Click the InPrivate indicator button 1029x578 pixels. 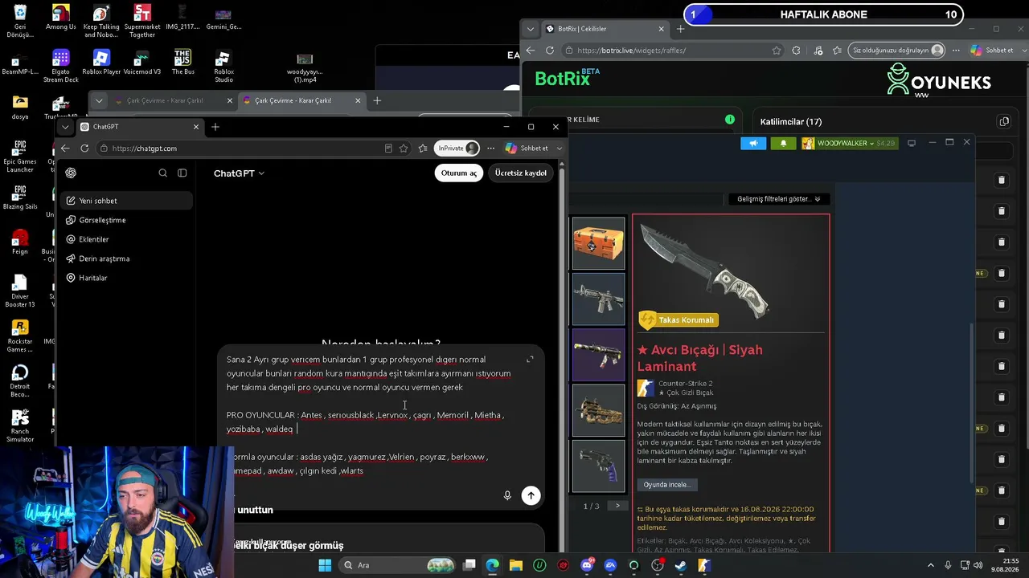(457, 149)
